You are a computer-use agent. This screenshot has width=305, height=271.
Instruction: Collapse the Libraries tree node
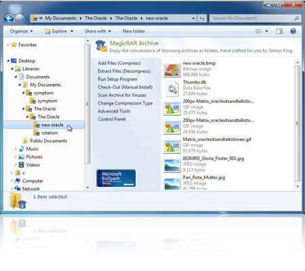click(x=12, y=69)
